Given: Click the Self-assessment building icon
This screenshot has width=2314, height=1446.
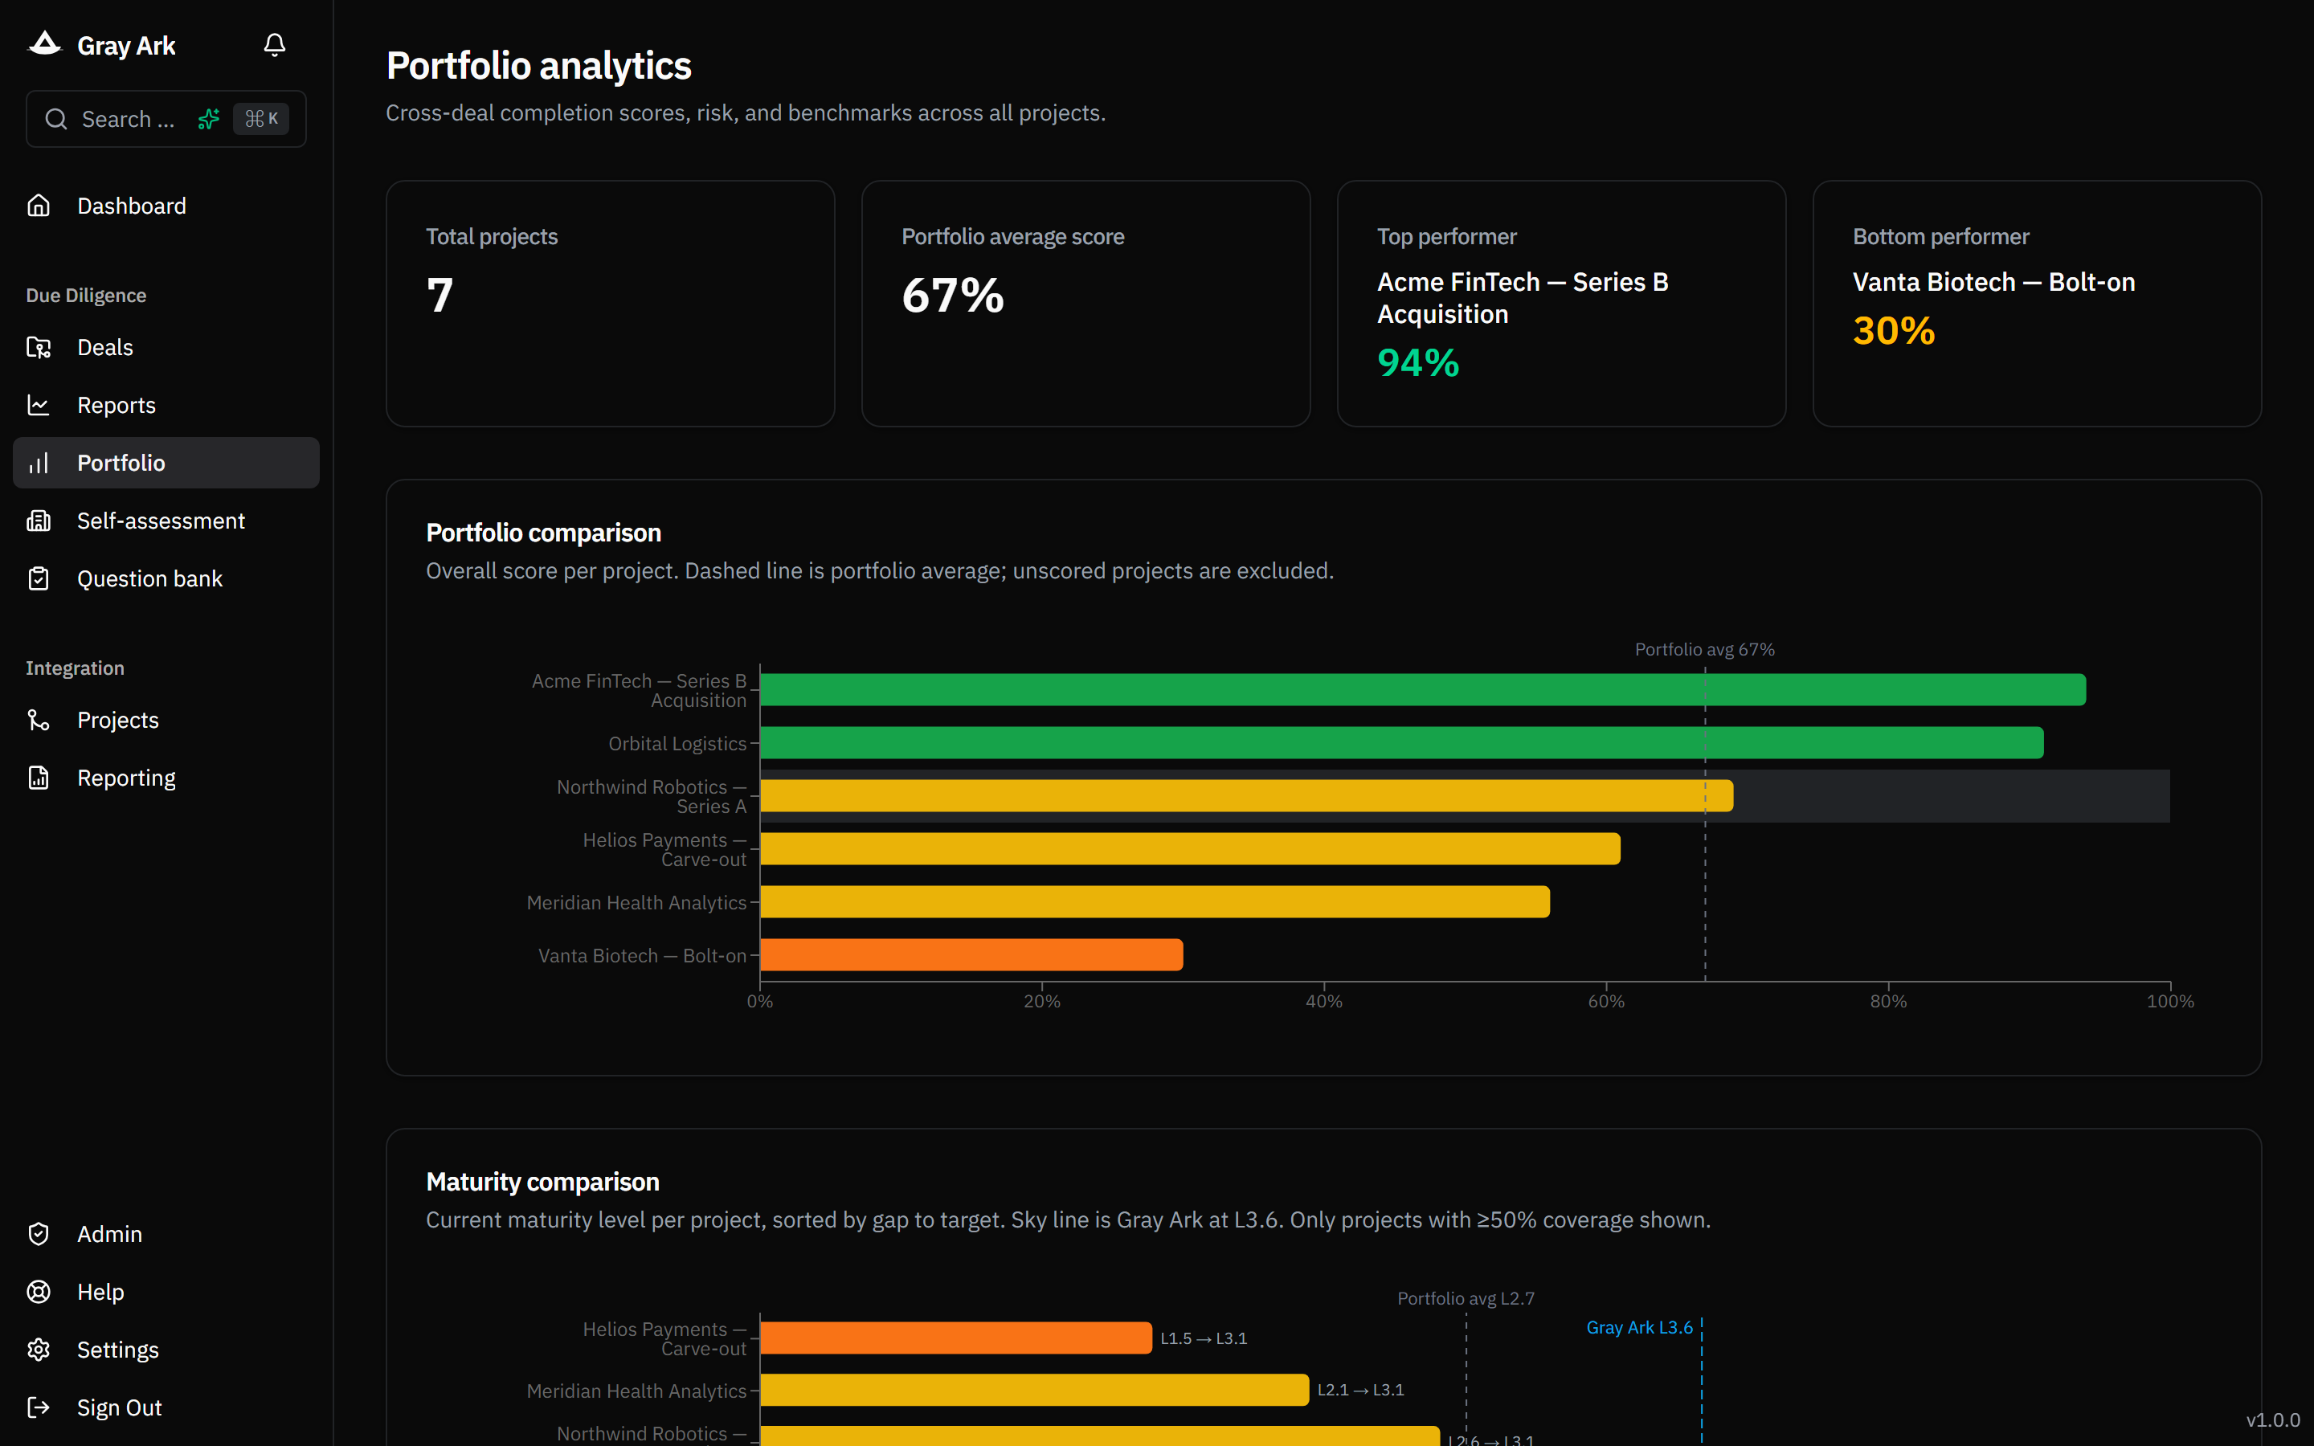Looking at the screenshot, I should pos(39,521).
